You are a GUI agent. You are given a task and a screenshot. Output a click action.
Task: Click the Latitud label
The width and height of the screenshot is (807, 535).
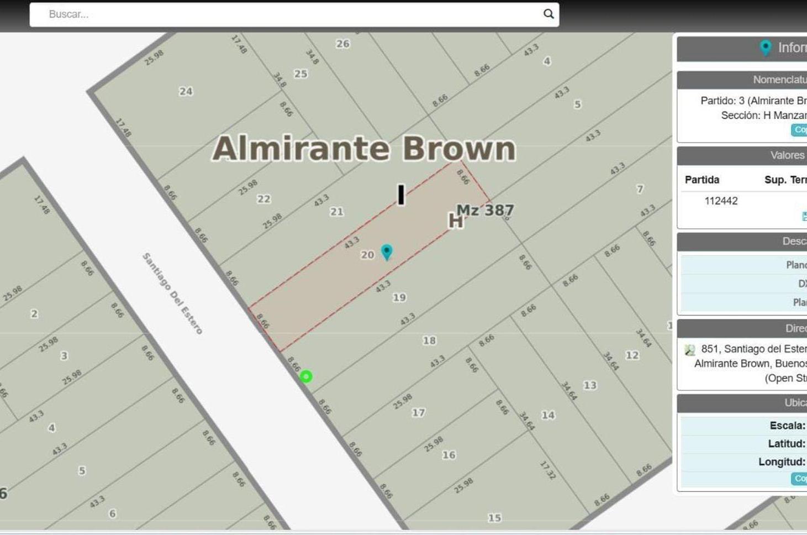(x=787, y=444)
